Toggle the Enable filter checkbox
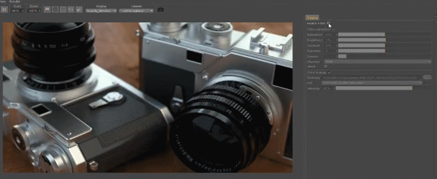The width and height of the screenshot is (437, 179). [x=329, y=23]
